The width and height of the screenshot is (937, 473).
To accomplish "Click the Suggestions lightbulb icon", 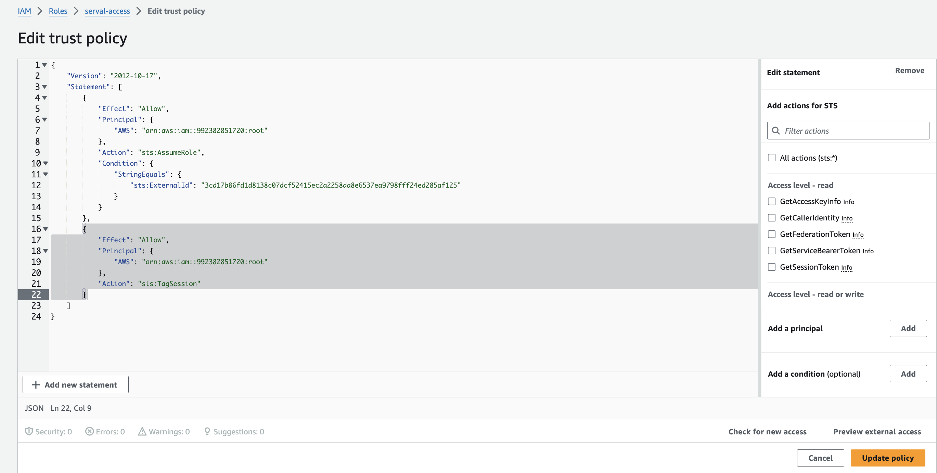I will 207,431.
